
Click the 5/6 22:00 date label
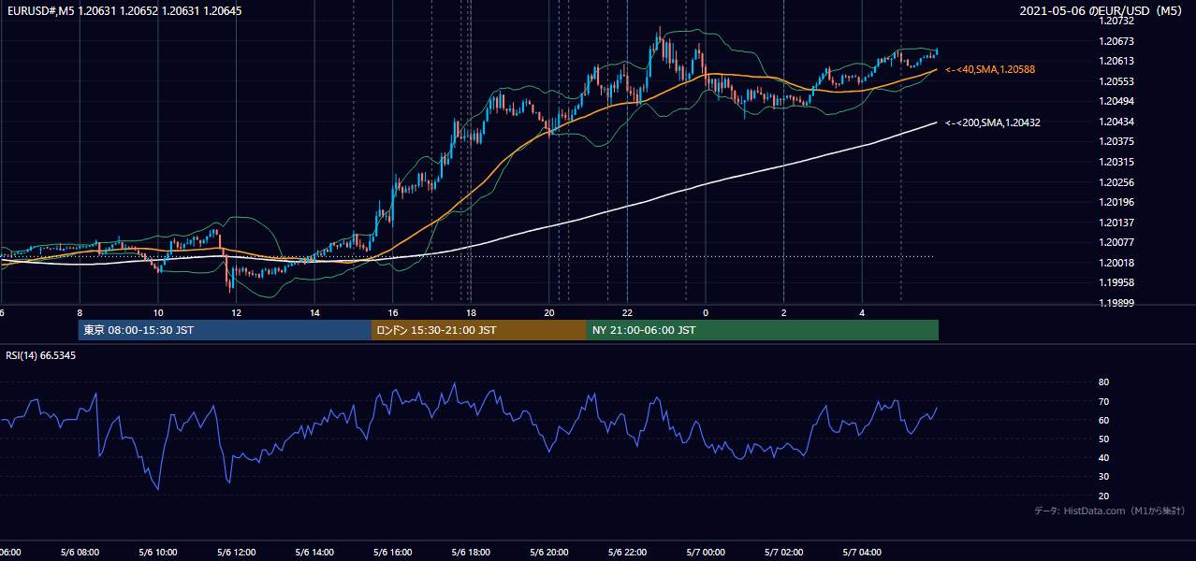pyautogui.click(x=627, y=553)
